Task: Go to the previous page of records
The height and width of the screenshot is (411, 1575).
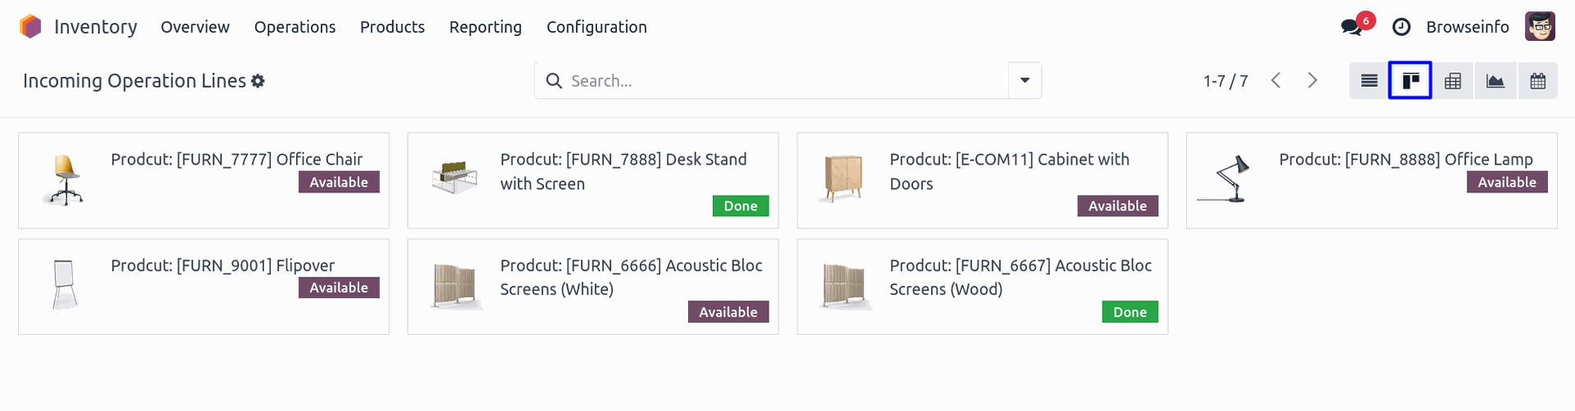Action: [x=1276, y=80]
